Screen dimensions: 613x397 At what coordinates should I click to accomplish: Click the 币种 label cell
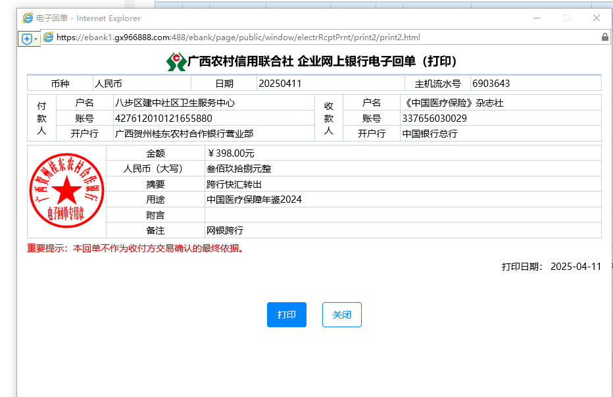pyautogui.click(x=61, y=84)
